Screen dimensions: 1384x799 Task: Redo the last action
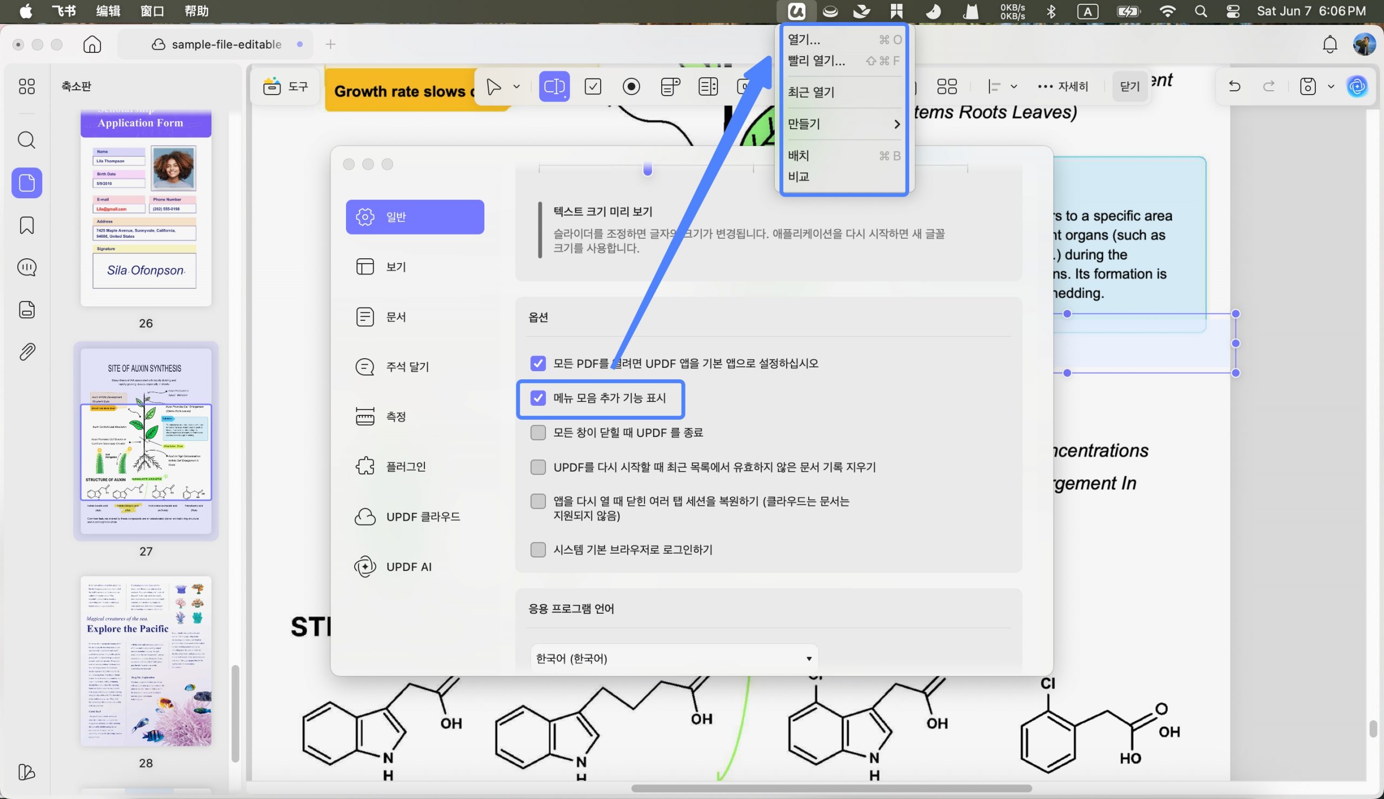(1269, 86)
